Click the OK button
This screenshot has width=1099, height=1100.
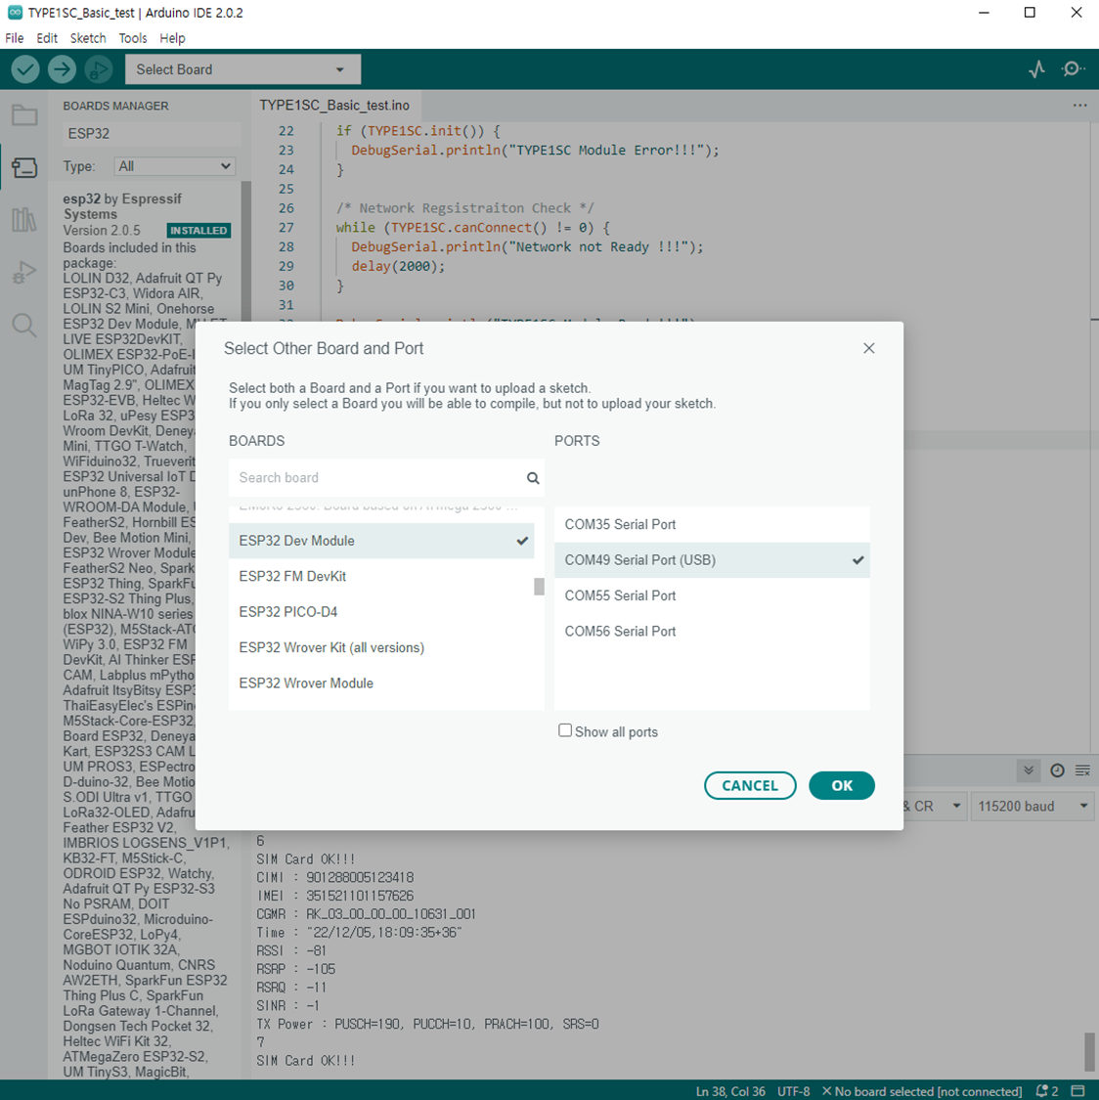[842, 785]
